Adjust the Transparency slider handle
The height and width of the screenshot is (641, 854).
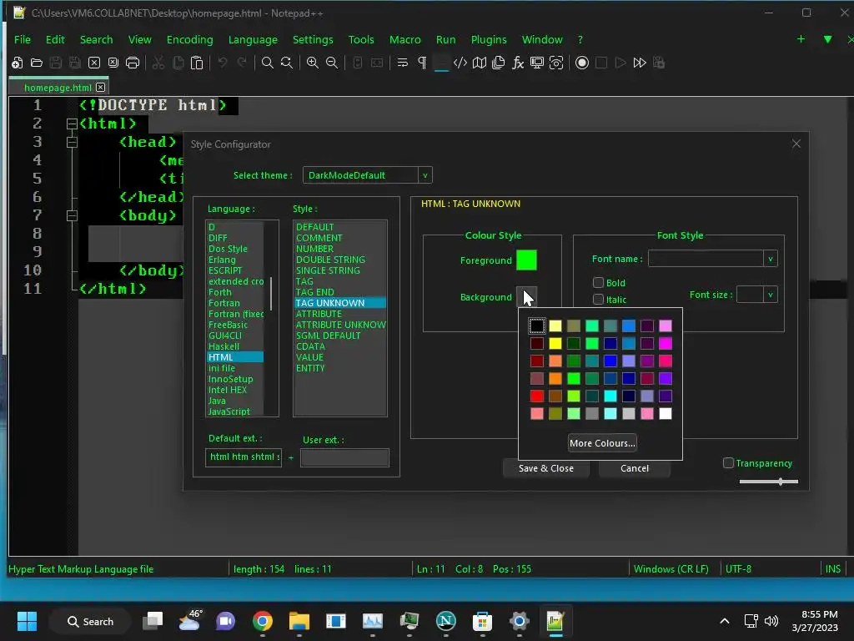pos(781,482)
